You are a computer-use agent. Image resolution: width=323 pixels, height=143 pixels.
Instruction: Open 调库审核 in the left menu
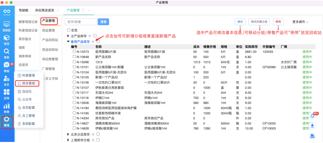coord(25,56)
